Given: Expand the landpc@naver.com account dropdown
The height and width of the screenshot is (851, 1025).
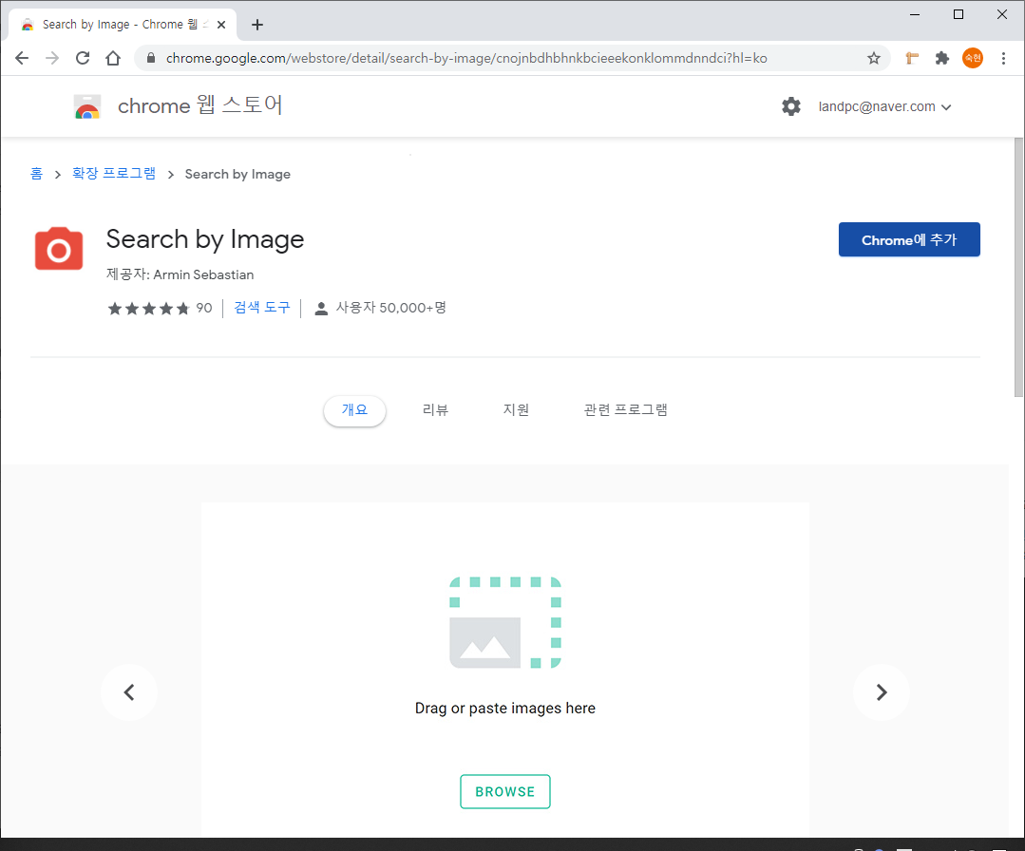Looking at the screenshot, I should (884, 106).
